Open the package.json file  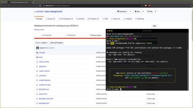(x=44, y=103)
